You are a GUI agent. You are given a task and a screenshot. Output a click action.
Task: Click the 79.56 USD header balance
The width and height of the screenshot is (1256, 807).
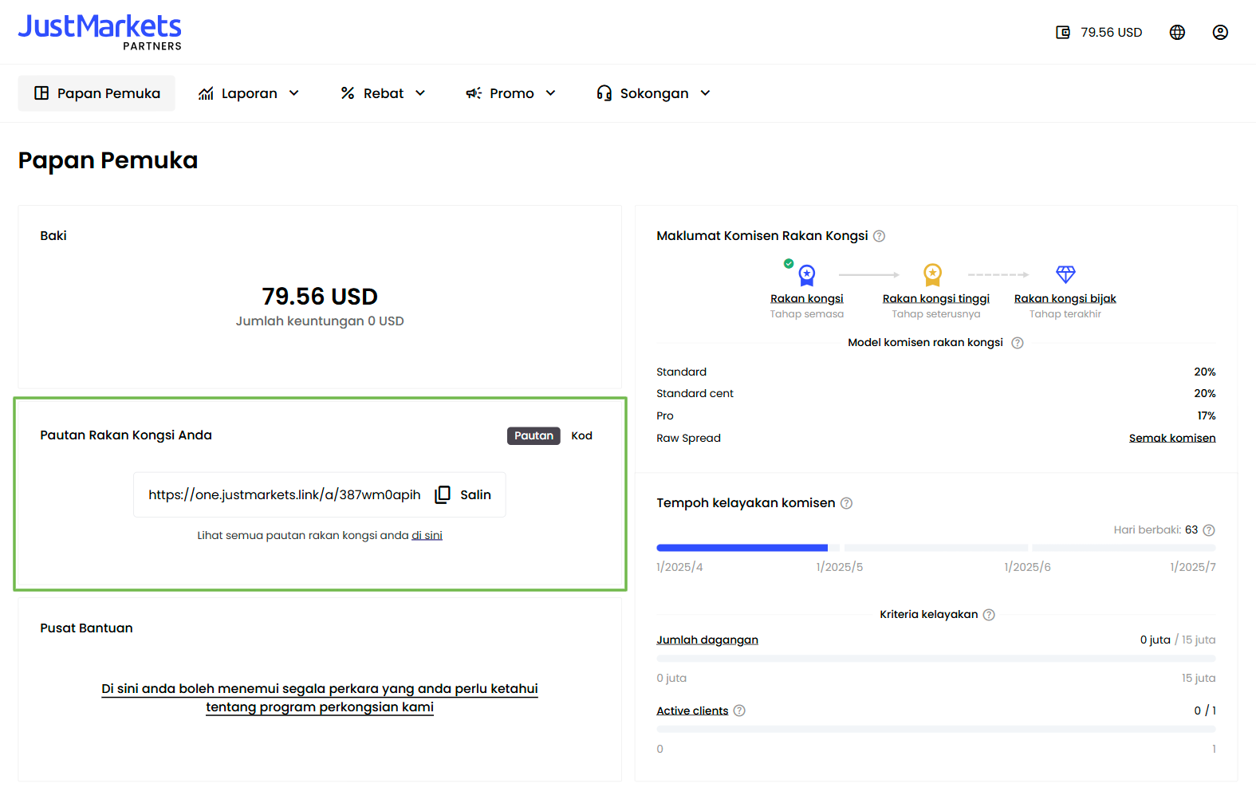[x=1111, y=33]
